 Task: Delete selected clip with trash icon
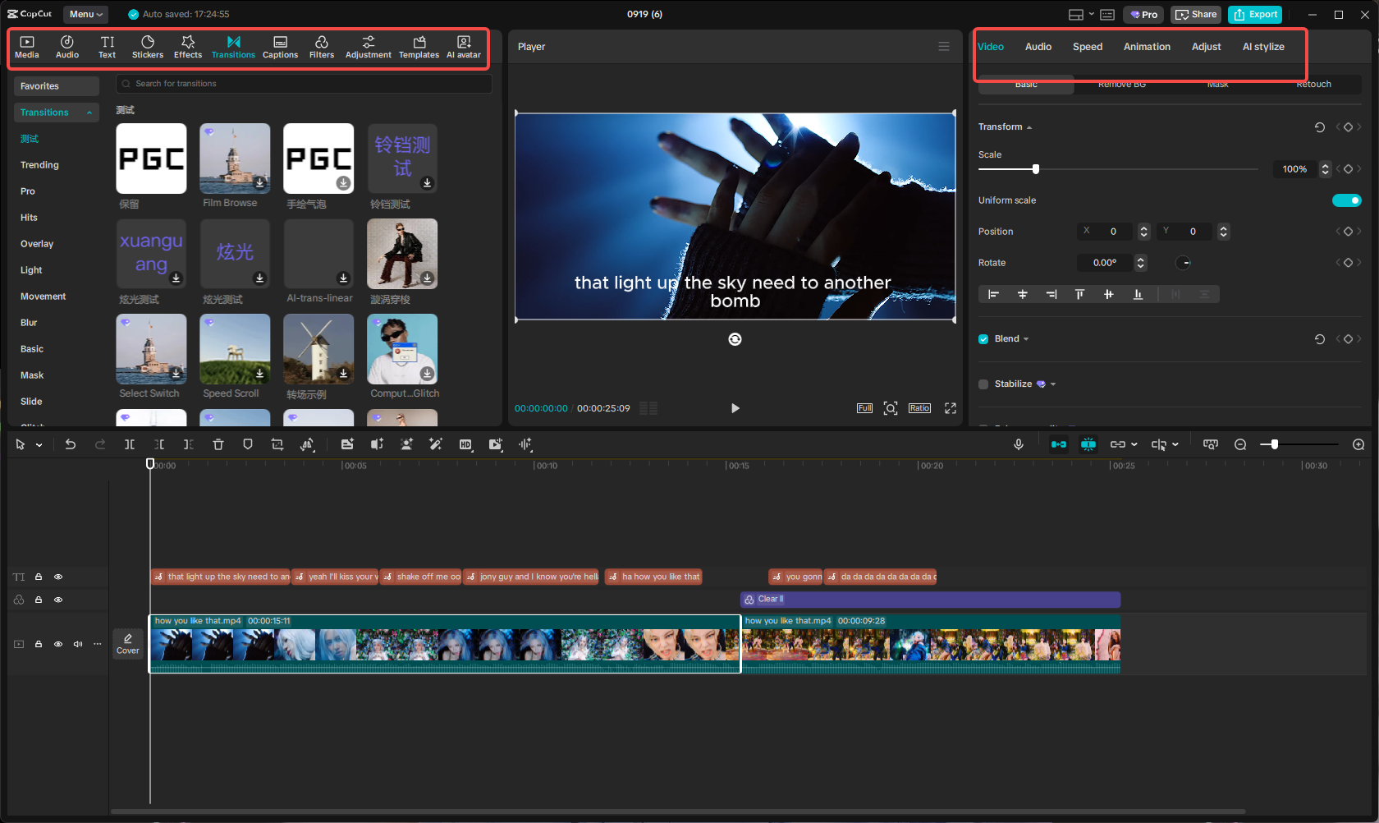point(218,444)
